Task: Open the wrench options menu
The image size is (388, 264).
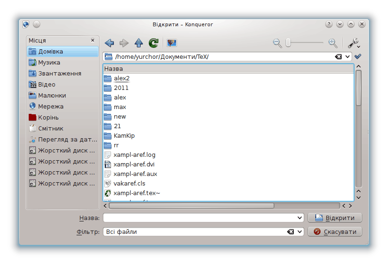Action: (x=354, y=44)
